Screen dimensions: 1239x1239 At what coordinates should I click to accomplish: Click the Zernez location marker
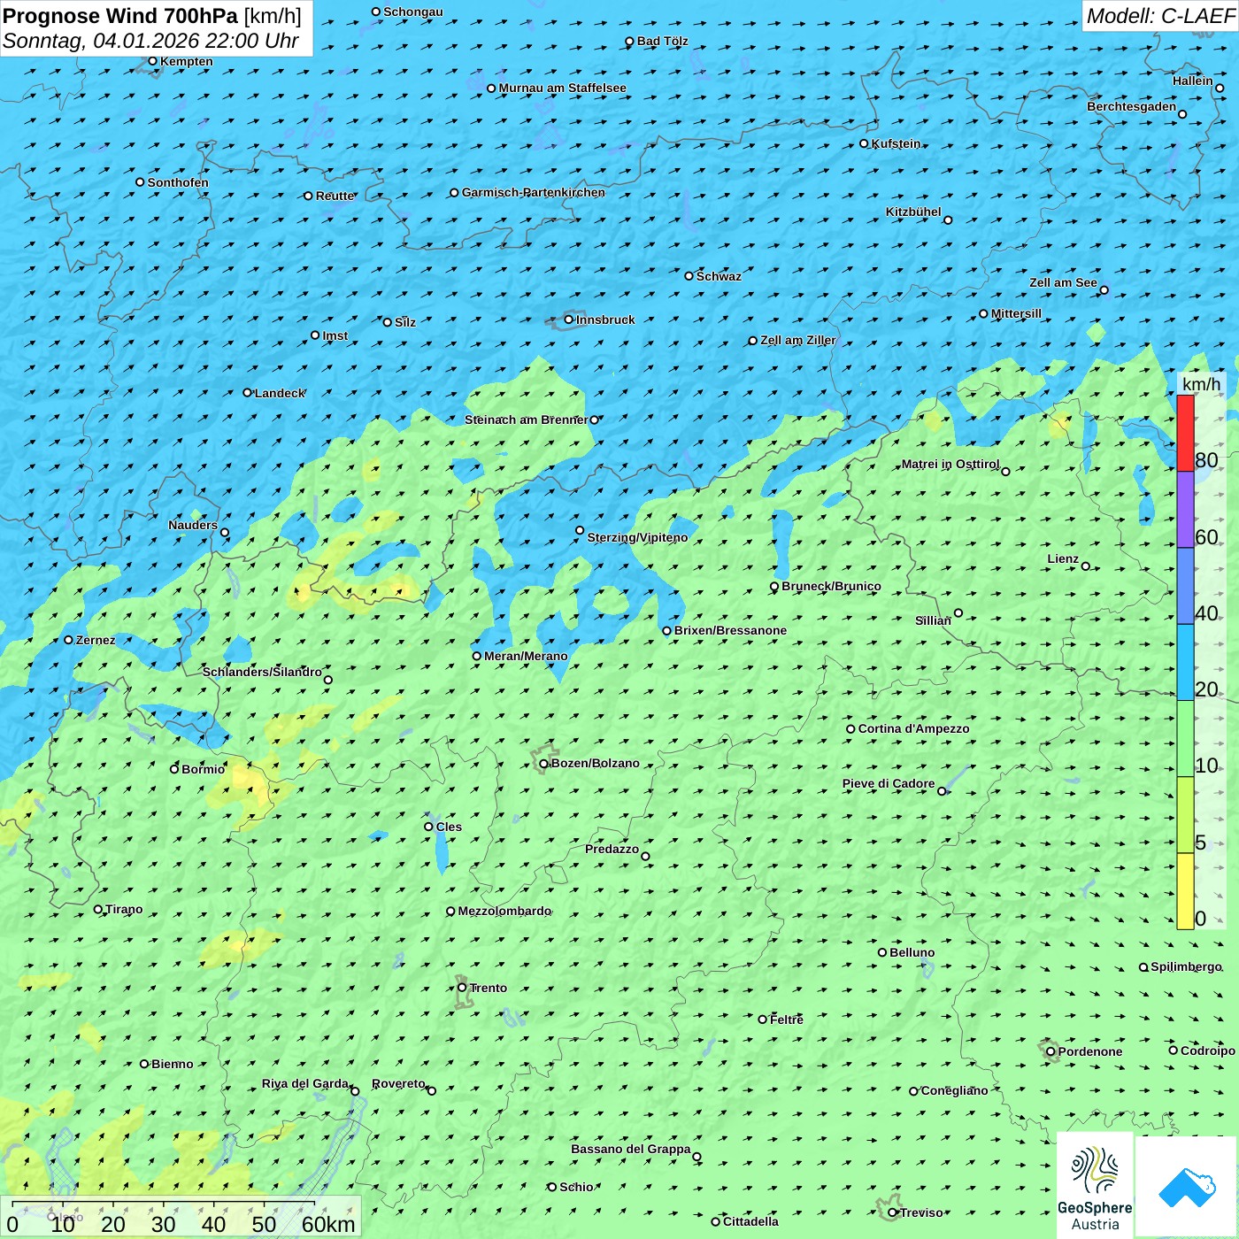(69, 640)
